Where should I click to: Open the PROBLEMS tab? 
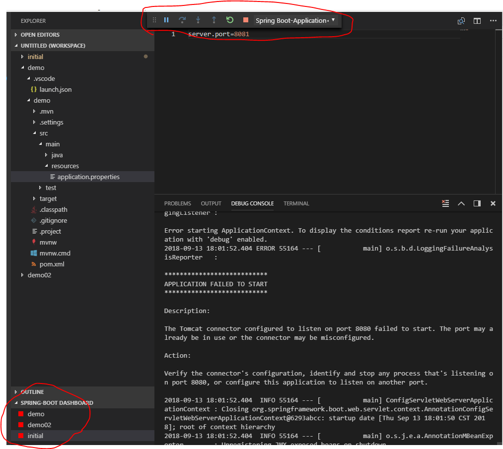pyautogui.click(x=177, y=203)
